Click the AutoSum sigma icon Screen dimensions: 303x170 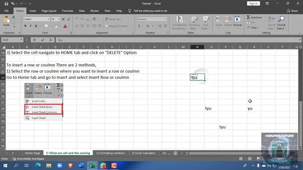[x=248, y=17]
